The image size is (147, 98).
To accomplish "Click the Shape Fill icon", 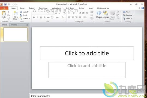I will (118, 12).
